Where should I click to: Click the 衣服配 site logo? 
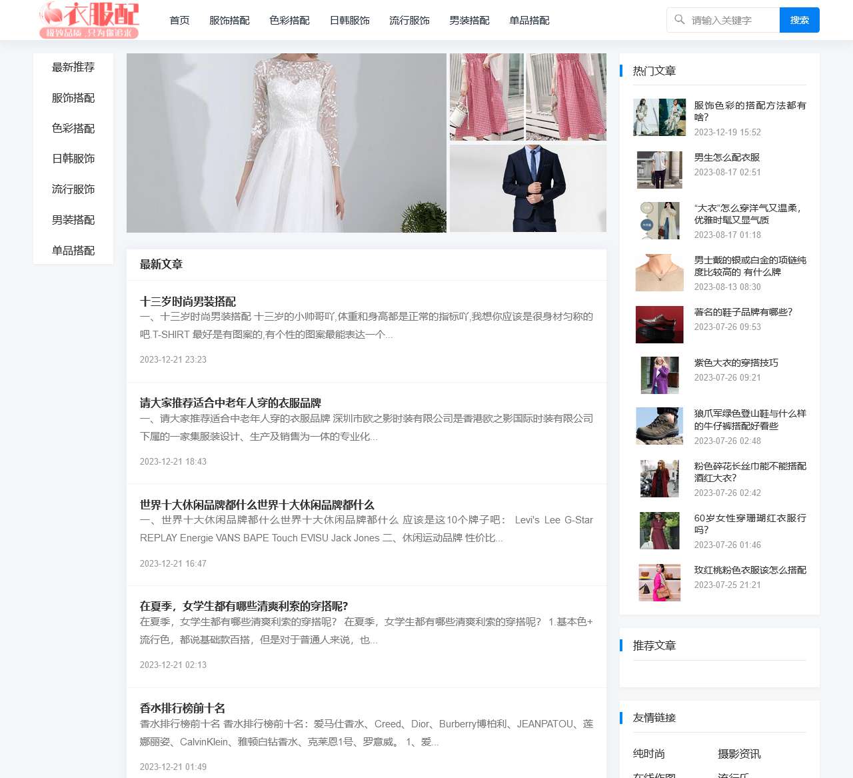click(89, 20)
